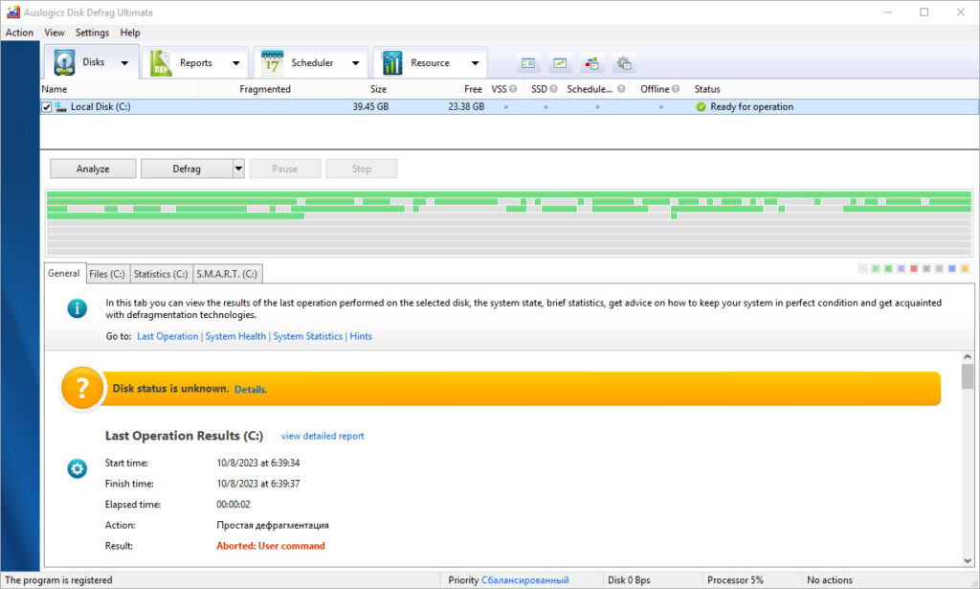
Task: Click the scroll down arrow of results pane
Action: point(968,561)
